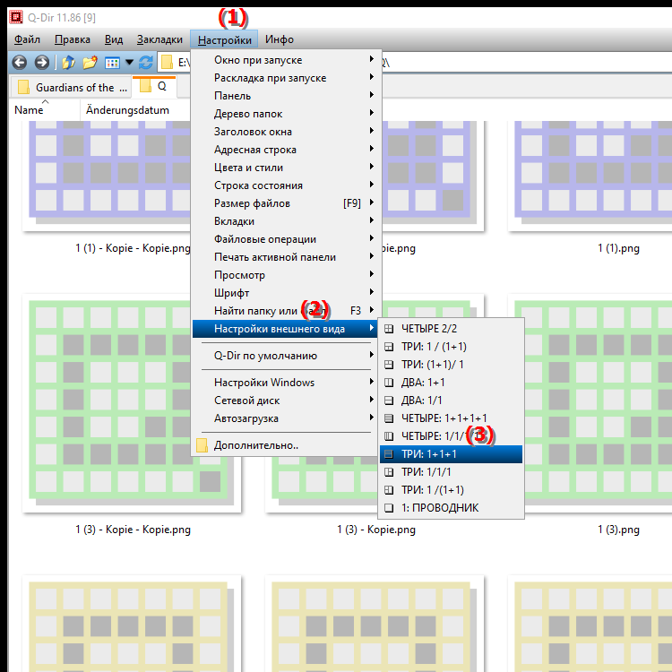This screenshot has height=672, width=672.
Task: Select the ЧЕТЫРЕ 2/2 layout icon
Action: point(389,329)
